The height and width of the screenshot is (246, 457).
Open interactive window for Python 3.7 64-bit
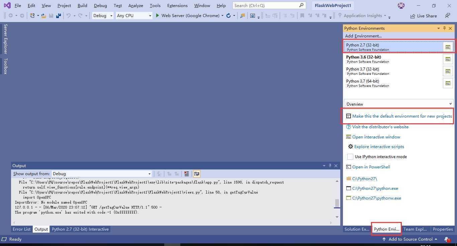(x=448, y=83)
